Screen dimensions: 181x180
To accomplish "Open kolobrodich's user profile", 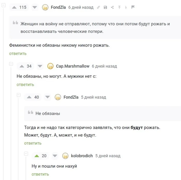I will tap(82, 156).
